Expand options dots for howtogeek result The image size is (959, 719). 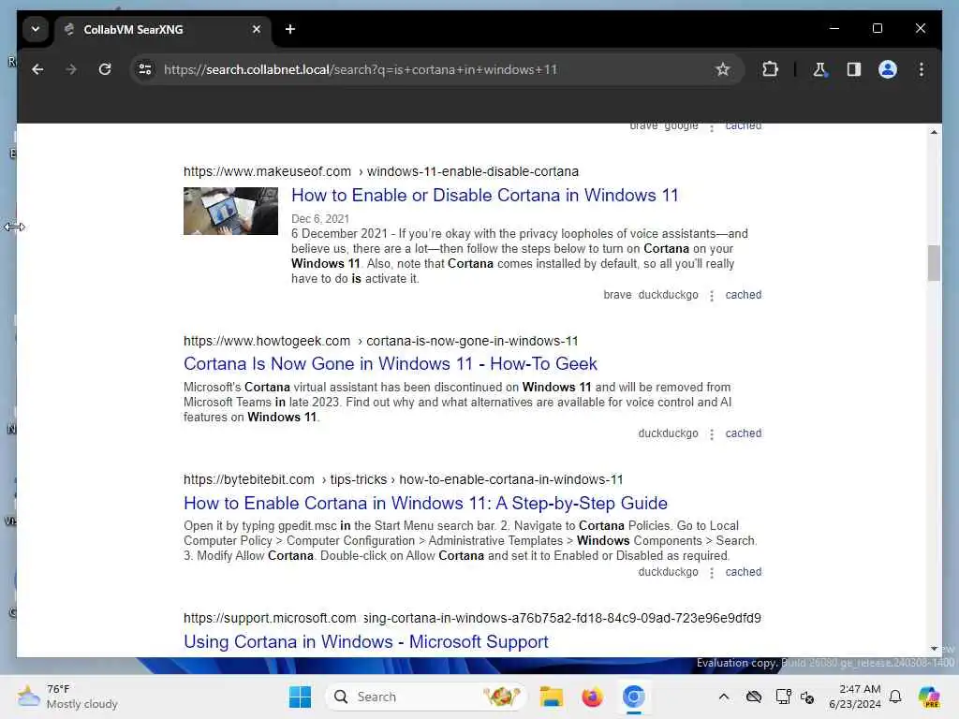712,434
